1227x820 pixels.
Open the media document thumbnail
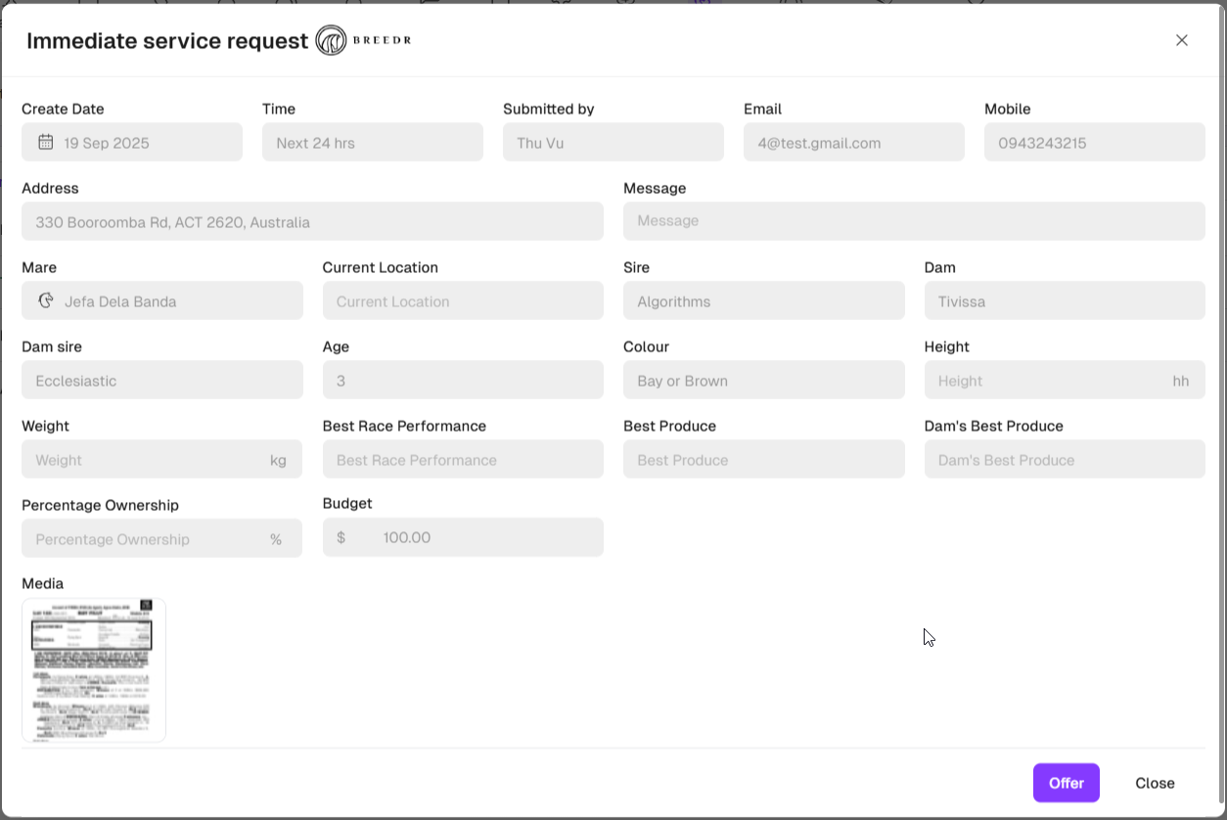[x=94, y=670]
